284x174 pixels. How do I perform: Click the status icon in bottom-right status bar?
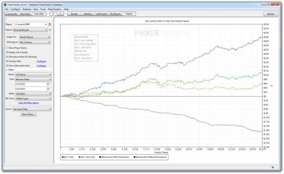(x=273, y=168)
